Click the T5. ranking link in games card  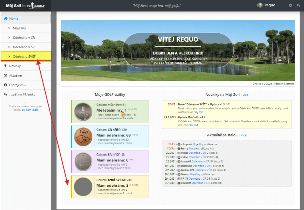pyautogui.click(x=124, y=118)
